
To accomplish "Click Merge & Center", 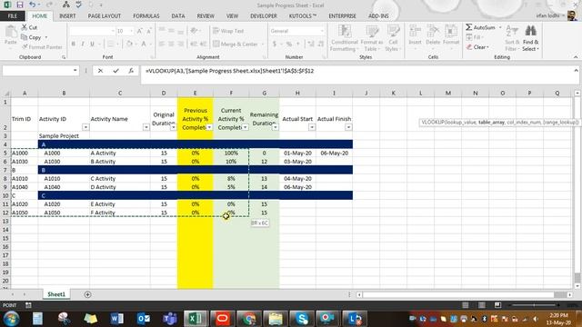I will pos(236,45).
